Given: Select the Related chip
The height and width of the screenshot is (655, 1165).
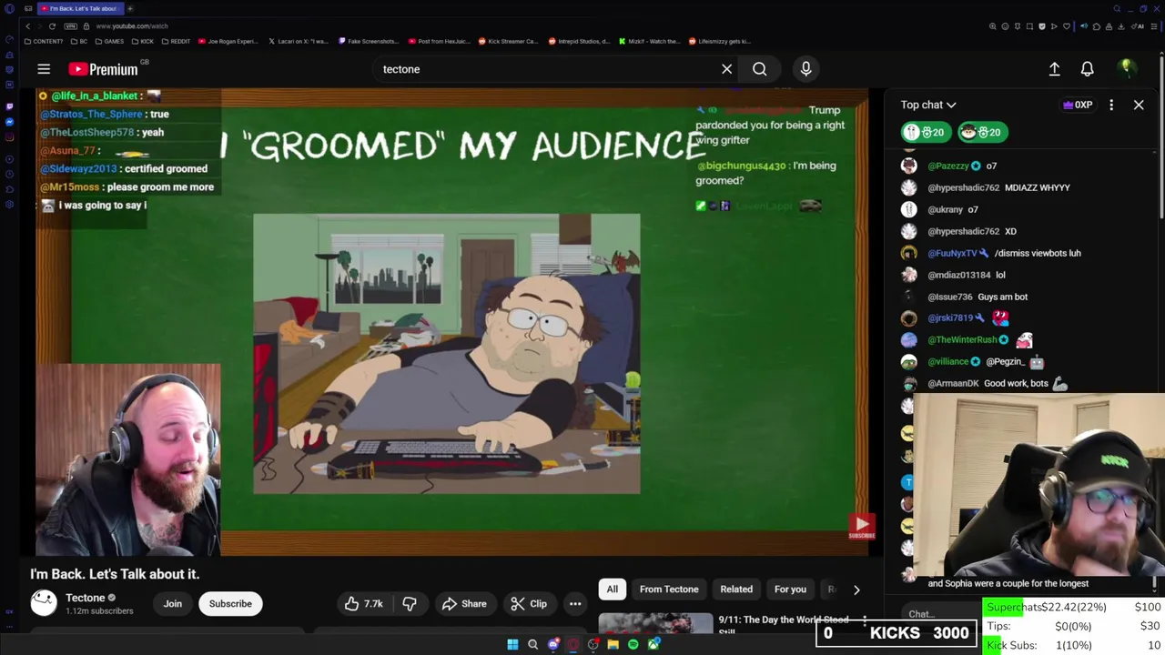Looking at the screenshot, I should [x=736, y=589].
